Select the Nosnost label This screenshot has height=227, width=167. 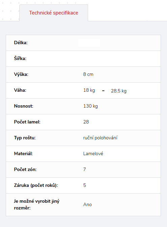24,106
